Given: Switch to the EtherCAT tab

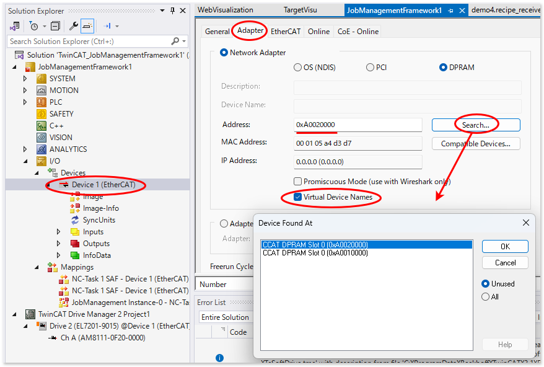Looking at the screenshot, I should pos(286,32).
